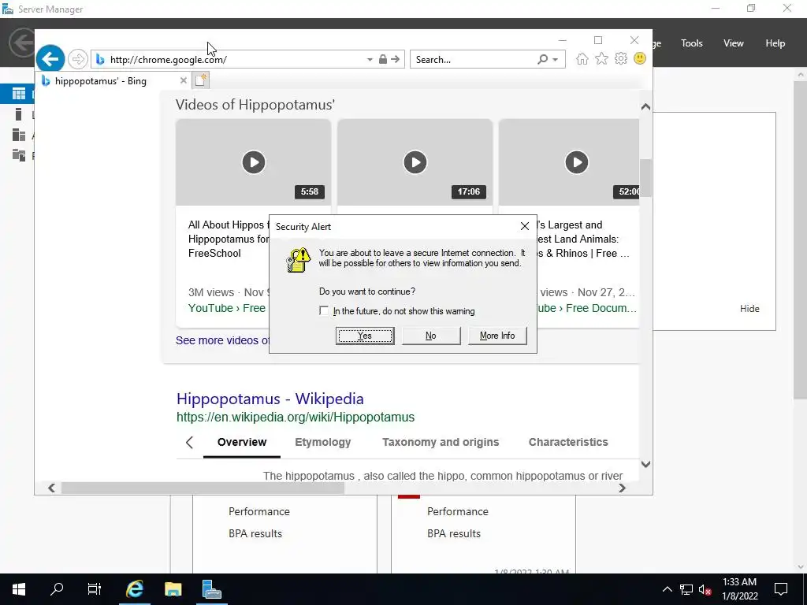Select the File and Storage Services sidebar icon
The image size is (807, 605).
pos(19,155)
